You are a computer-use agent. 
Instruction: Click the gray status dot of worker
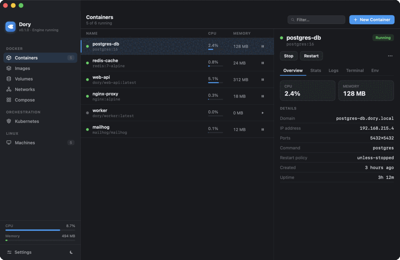point(87,113)
